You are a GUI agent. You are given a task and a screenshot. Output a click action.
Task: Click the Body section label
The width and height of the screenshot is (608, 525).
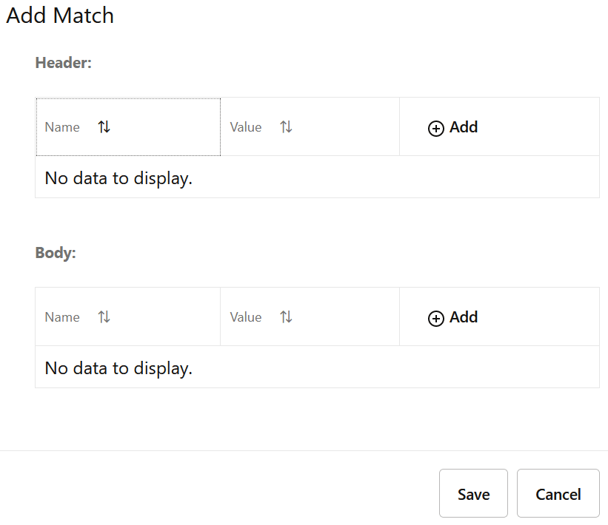click(x=55, y=252)
